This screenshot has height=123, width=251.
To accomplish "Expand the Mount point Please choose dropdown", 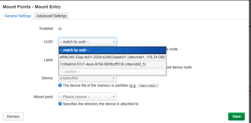I will [x=87, y=97].
